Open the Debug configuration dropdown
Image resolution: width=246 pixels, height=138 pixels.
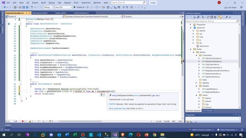(x=48, y=7)
